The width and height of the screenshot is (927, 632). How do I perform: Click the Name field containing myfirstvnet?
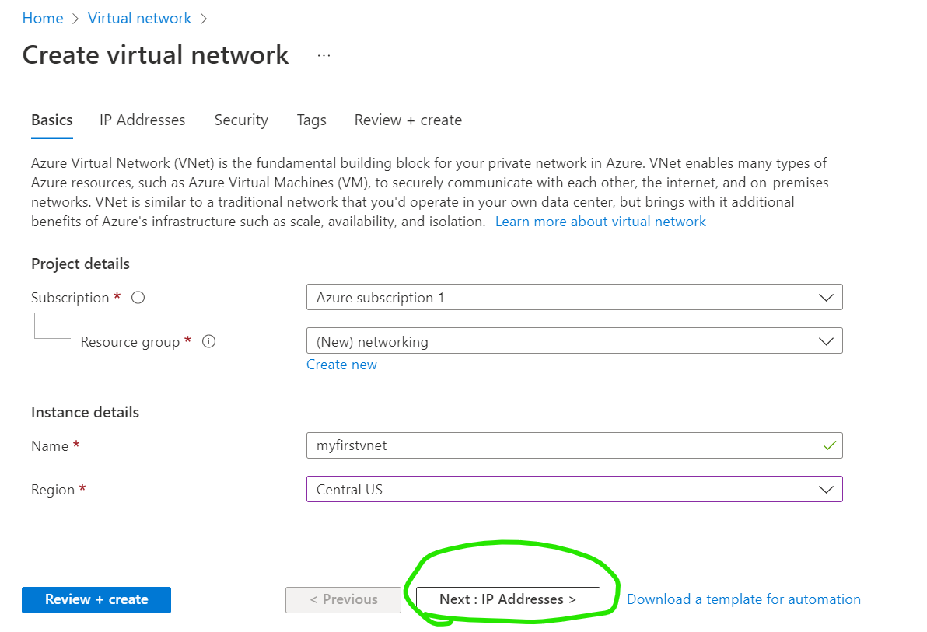(x=574, y=445)
